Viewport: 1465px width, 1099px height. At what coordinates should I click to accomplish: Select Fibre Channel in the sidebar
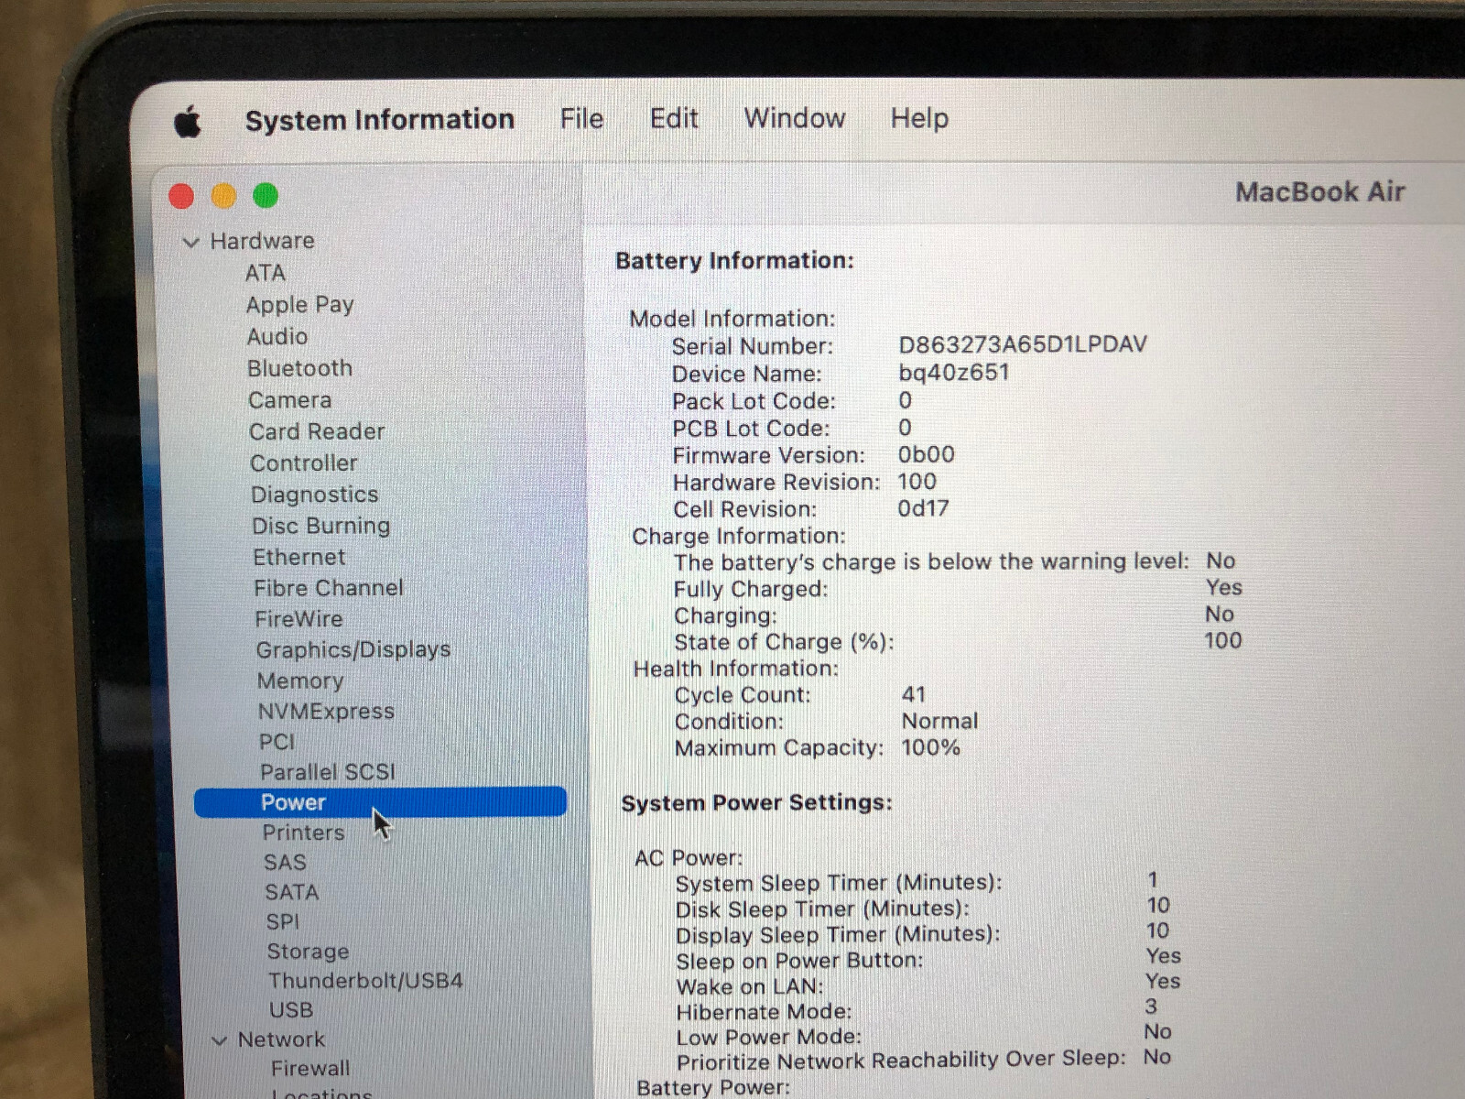[x=329, y=588]
